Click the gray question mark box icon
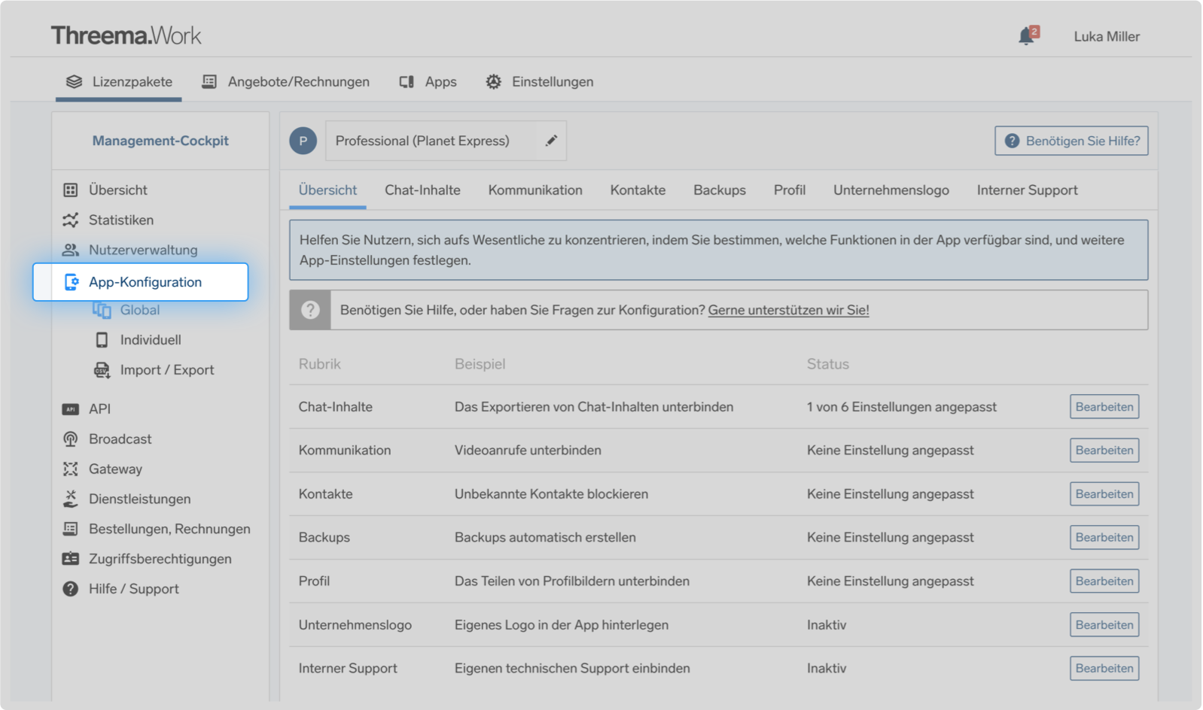Image resolution: width=1203 pixels, height=710 pixels. tap(310, 310)
